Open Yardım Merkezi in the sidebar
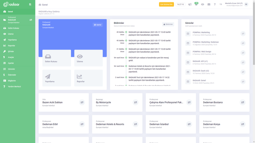This screenshot has height=143, width=255. tap(18, 87)
